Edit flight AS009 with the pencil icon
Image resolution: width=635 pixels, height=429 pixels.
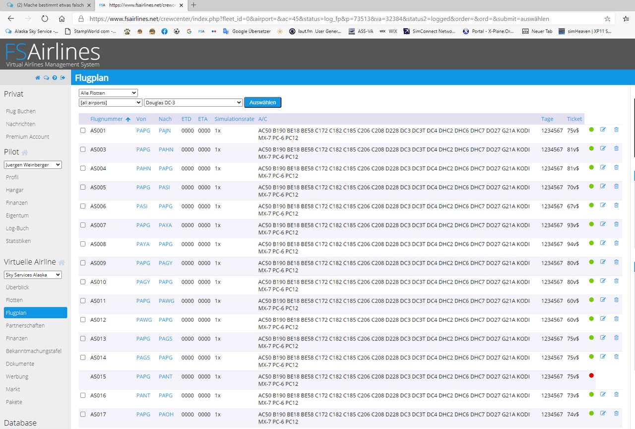(603, 262)
